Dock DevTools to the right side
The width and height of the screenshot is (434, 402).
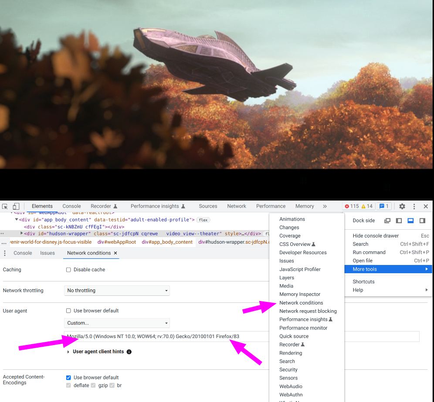coord(422,221)
